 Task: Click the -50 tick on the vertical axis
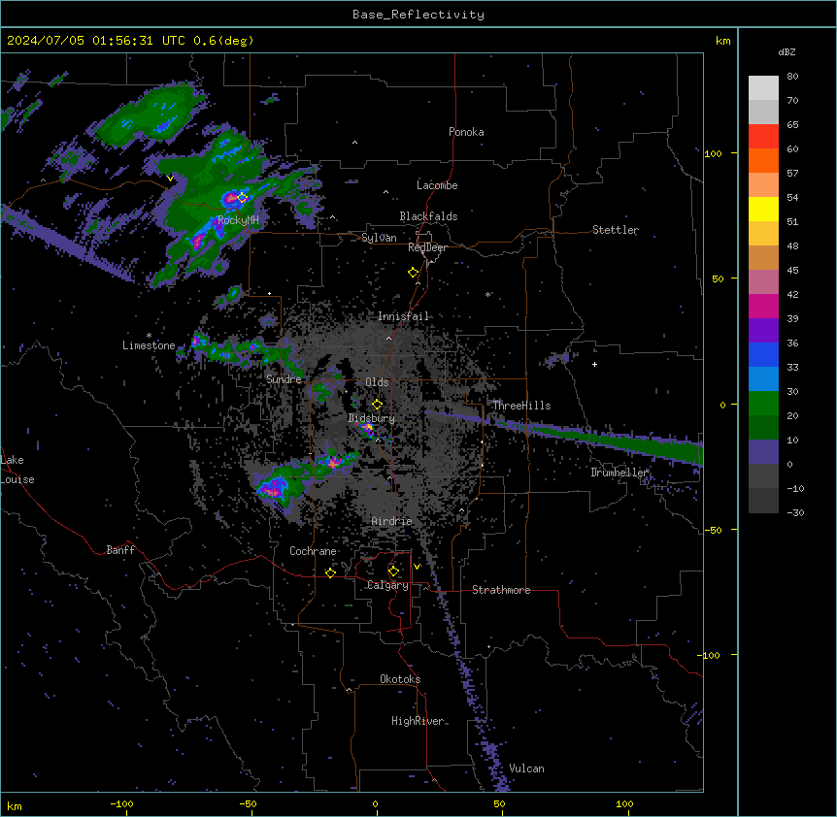pos(713,530)
